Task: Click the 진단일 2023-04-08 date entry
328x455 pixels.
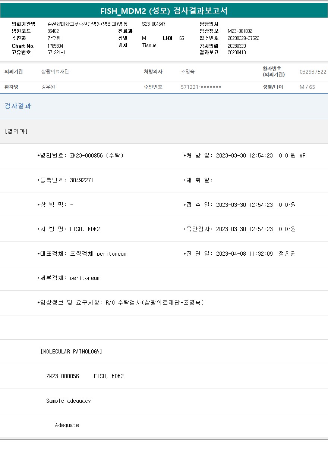Action: [x=244, y=254]
